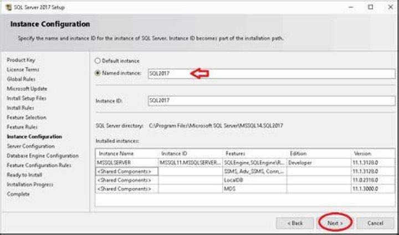Click the Edition column header
This screenshot has height=235, width=399.
coord(319,154)
